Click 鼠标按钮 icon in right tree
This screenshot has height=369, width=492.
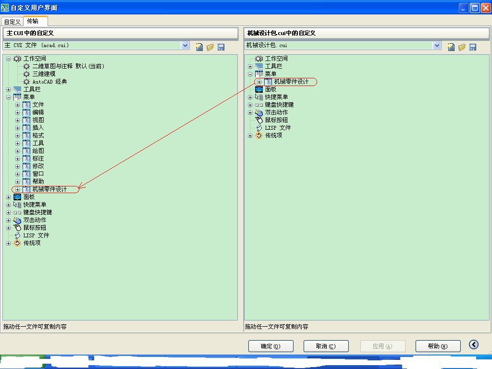tap(259, 120)
